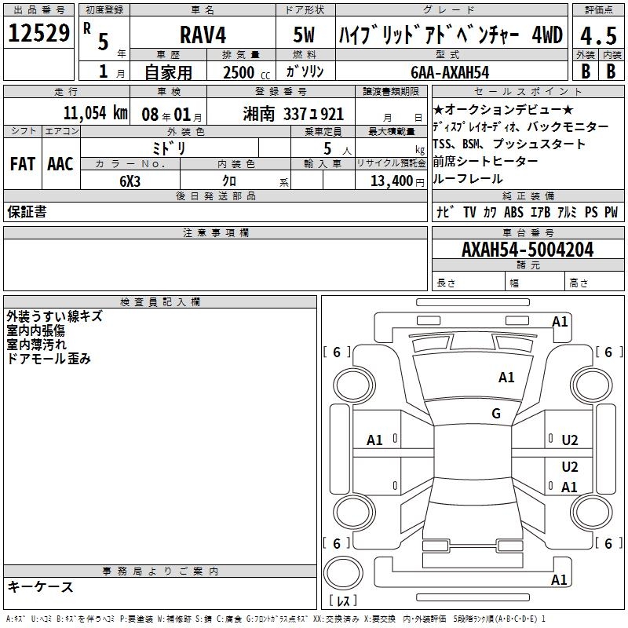
Task: Click model code 6AA-AXAH54
Action: click(x=450, y=72)
